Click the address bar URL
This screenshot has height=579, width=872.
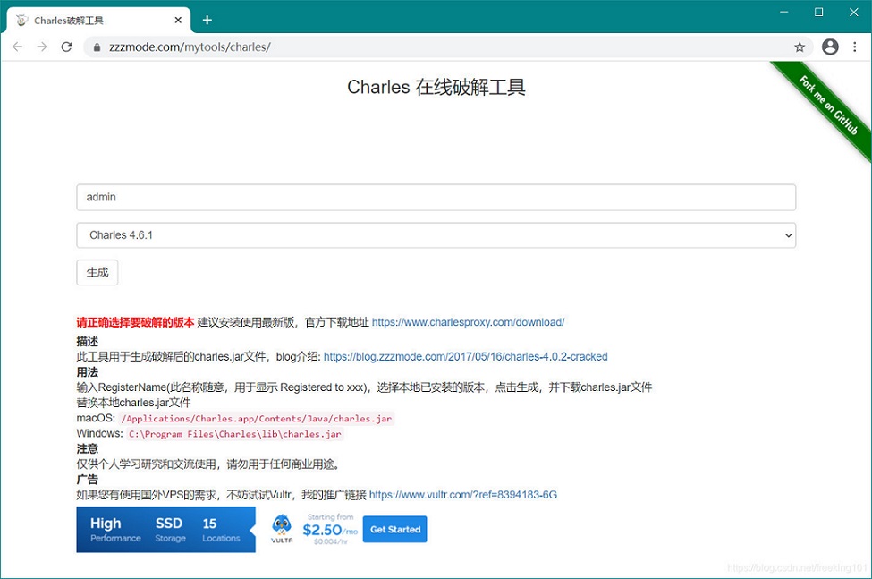click(190, 47)
